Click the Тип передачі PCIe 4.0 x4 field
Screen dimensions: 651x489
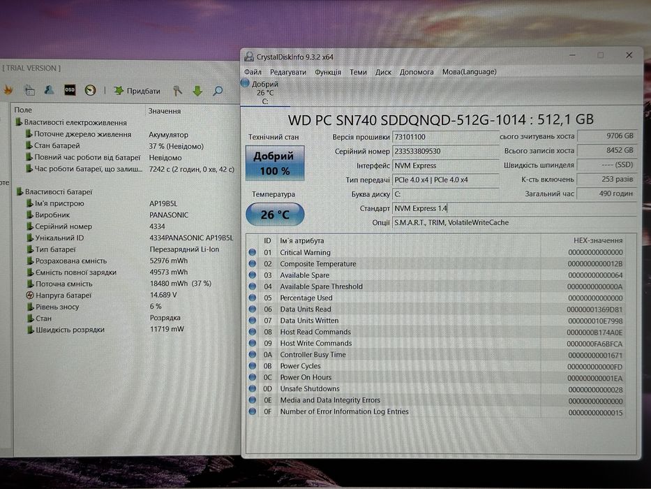click(445, 180)
